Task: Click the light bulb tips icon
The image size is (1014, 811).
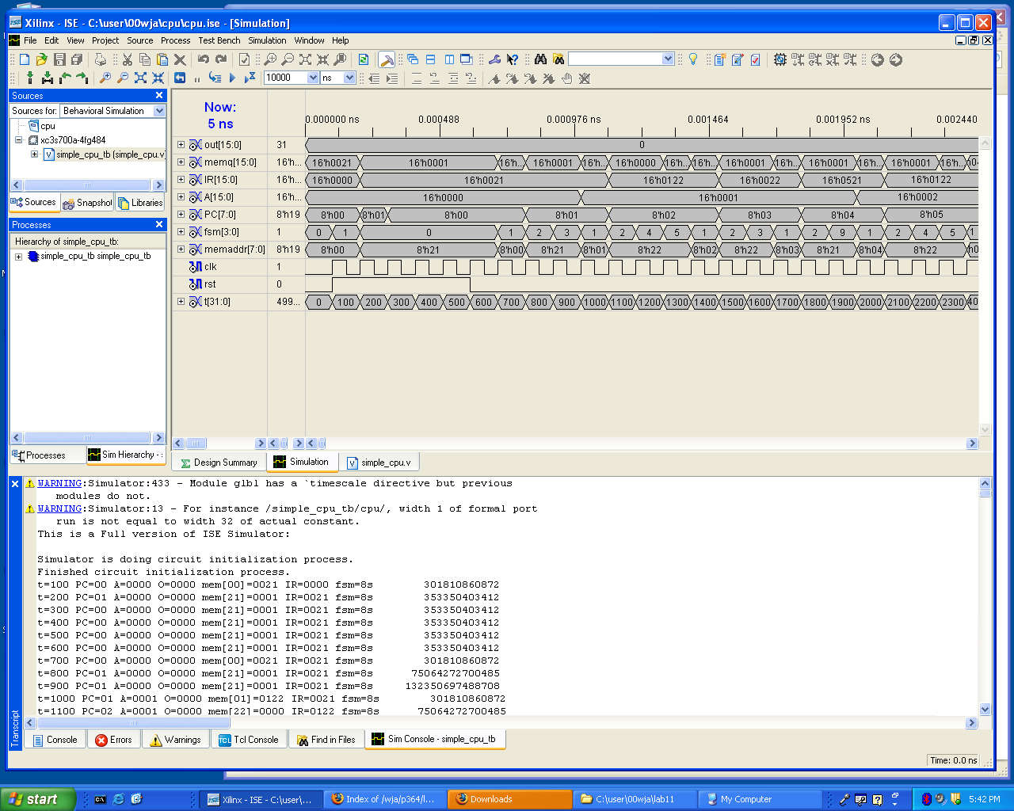Action: (x=693, y=59)
